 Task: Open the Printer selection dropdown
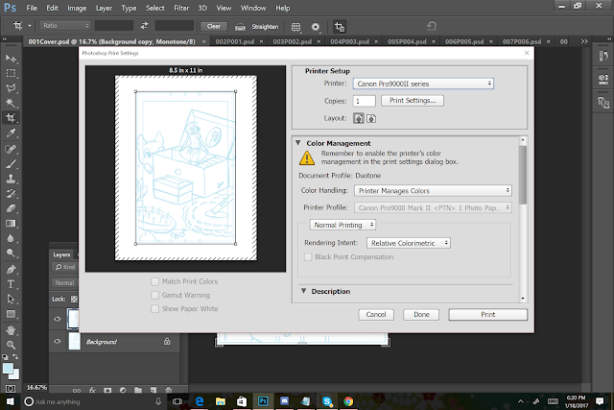tap(422, 84)
